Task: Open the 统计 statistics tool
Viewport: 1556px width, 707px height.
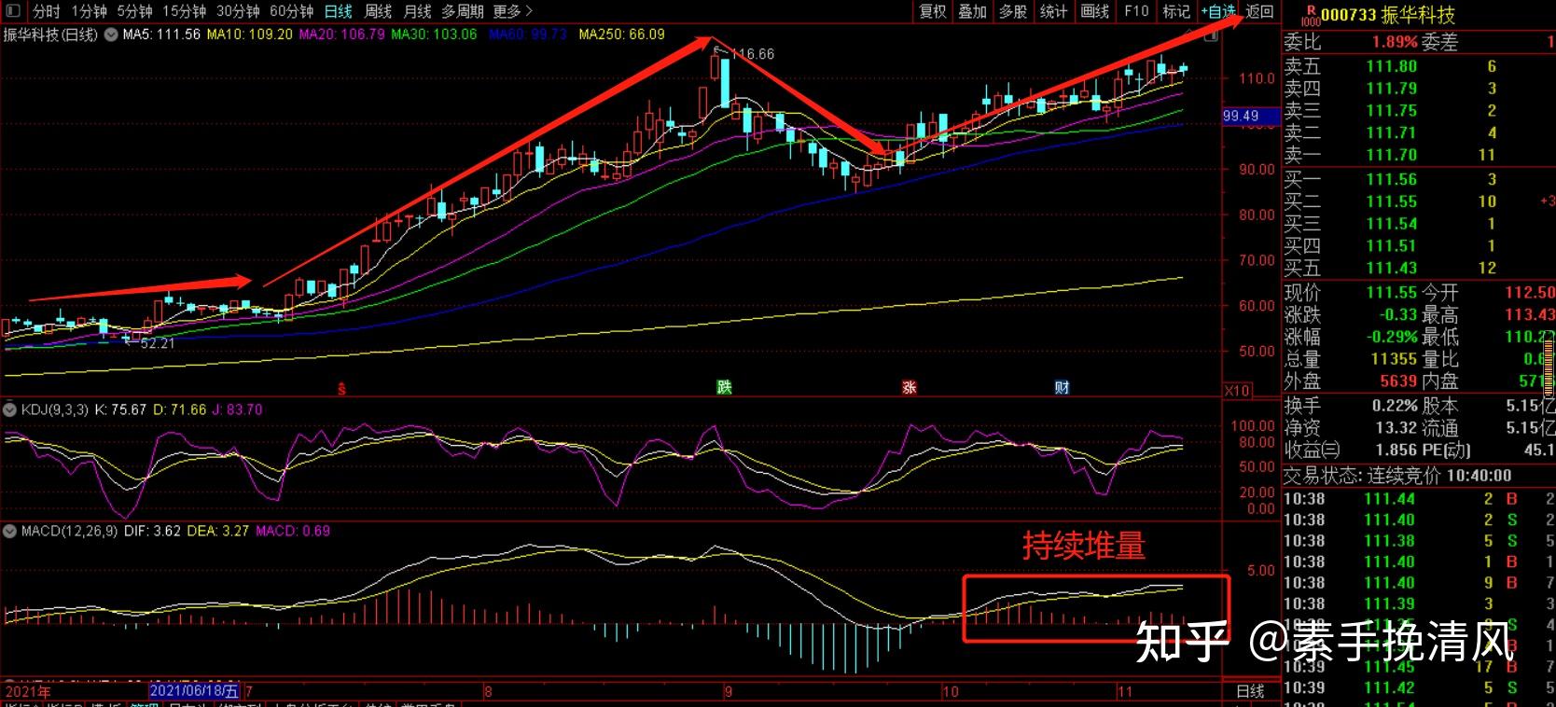Action: coord(1054,11)
